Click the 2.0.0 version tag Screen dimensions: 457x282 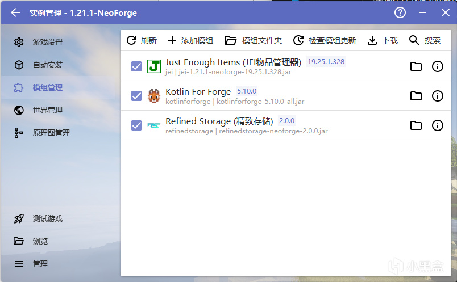pyautogui.click(x=287, y=120)
